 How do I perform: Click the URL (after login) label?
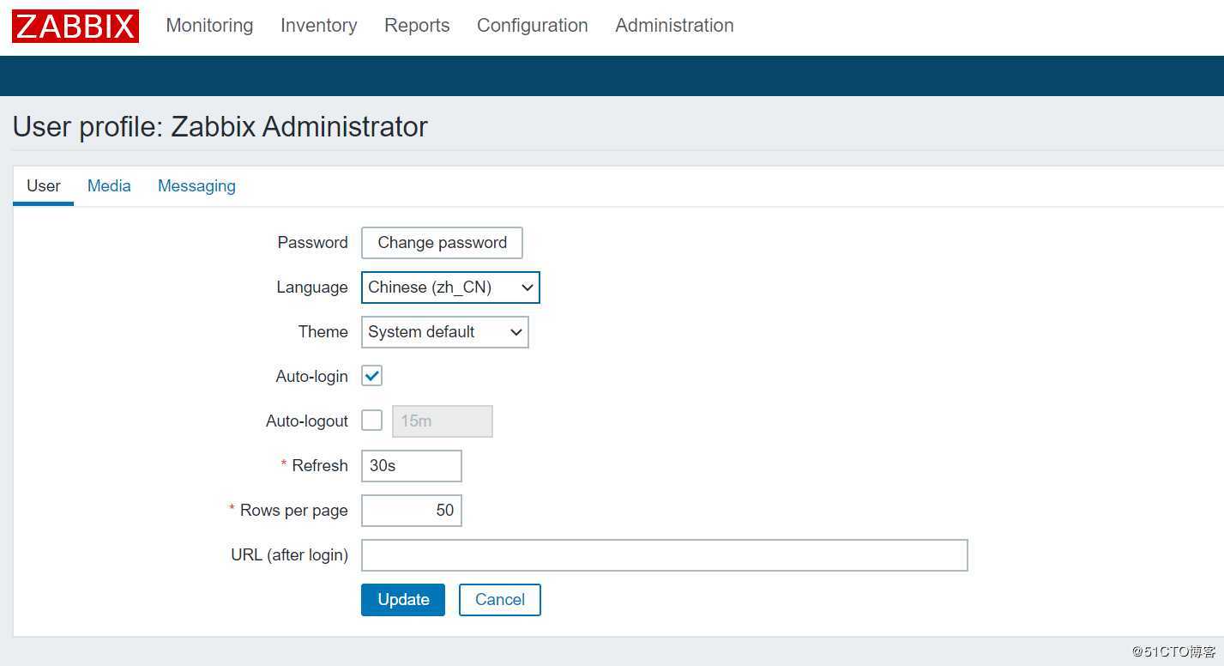tap(290, 555)
